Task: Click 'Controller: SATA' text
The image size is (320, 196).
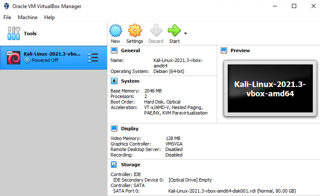Action: pyautogui.click(x=127, y=185)
